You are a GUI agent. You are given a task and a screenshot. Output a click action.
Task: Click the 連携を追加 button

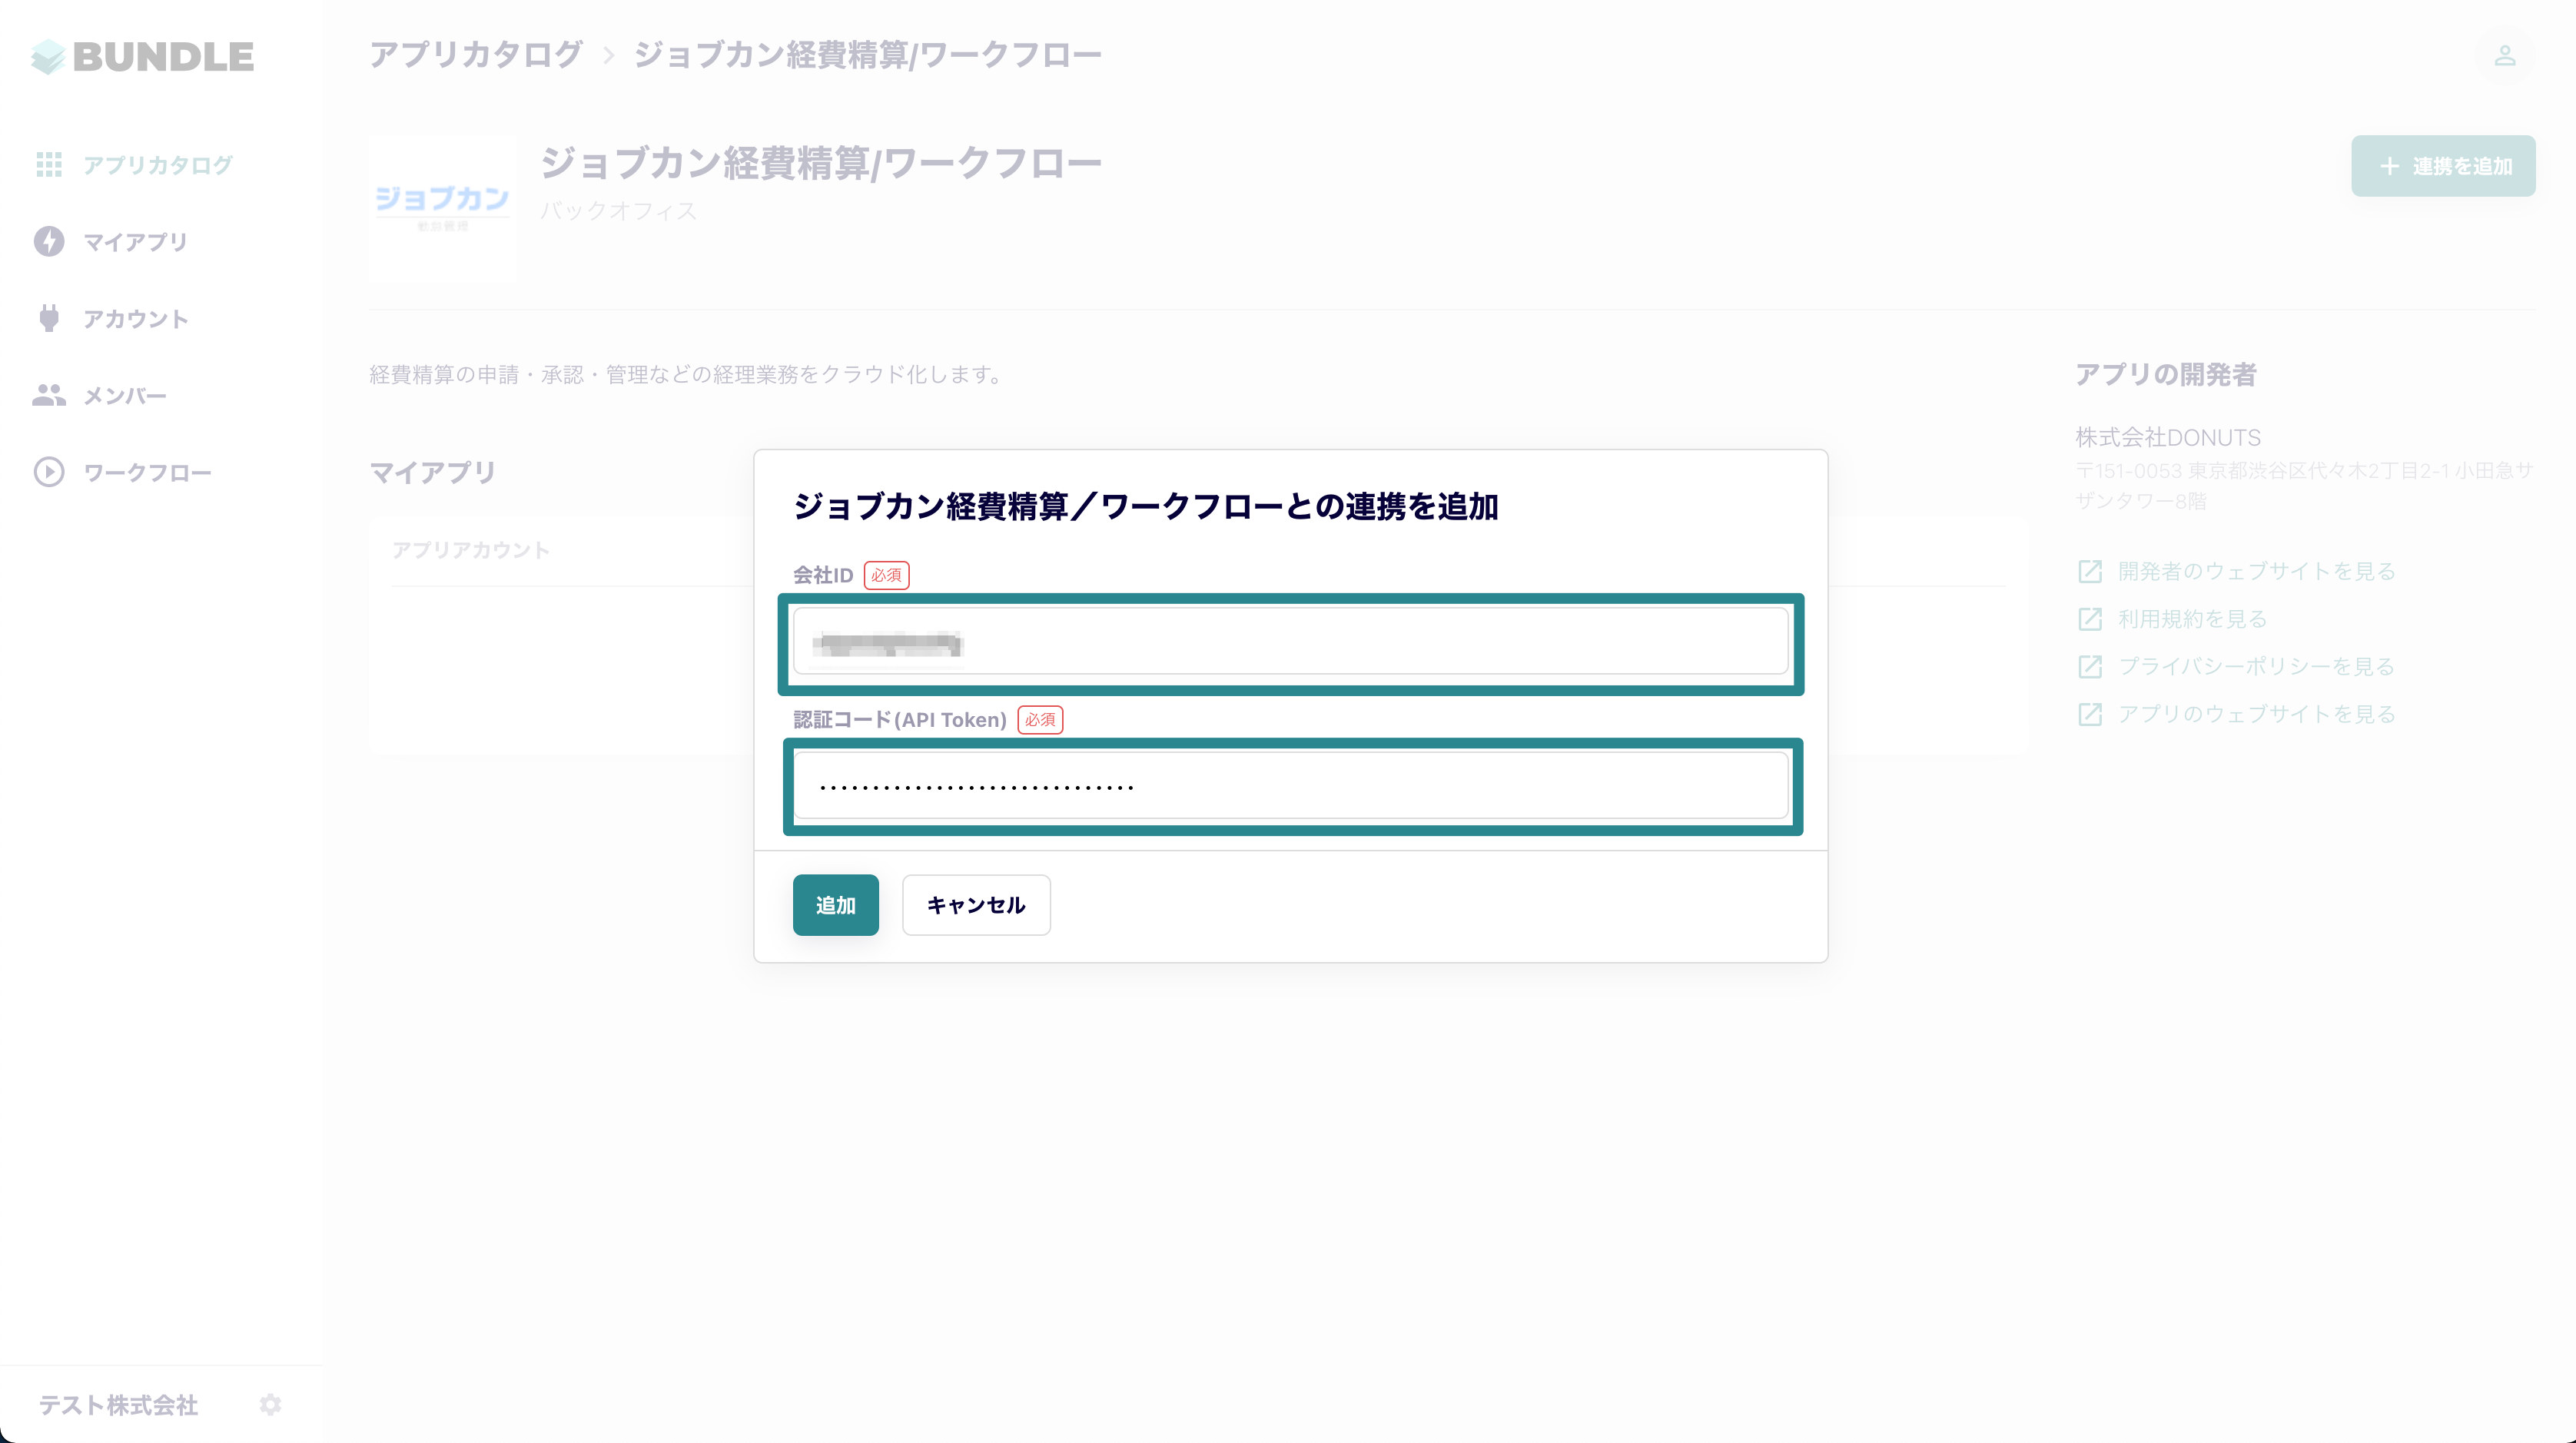point(2443,166)
